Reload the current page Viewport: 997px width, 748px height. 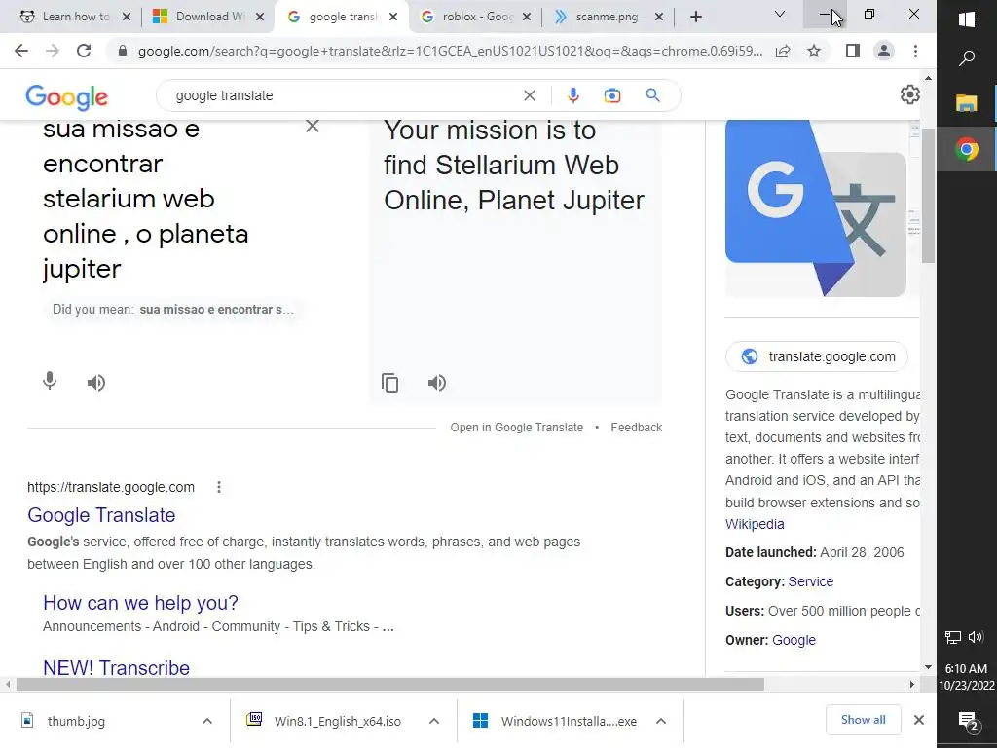tap(84, 51)
